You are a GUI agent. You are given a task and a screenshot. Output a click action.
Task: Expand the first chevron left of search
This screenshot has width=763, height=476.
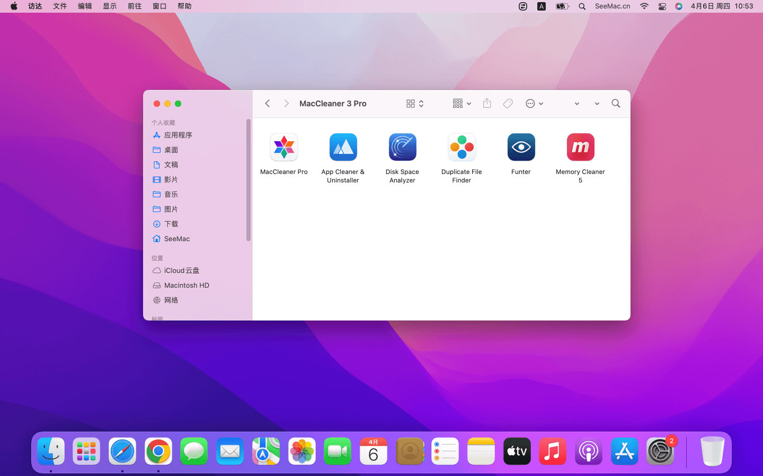577,104
